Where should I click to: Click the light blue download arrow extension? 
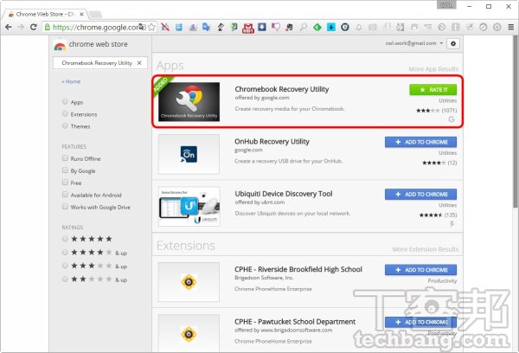pyautogui.click(x=331, y=27)
